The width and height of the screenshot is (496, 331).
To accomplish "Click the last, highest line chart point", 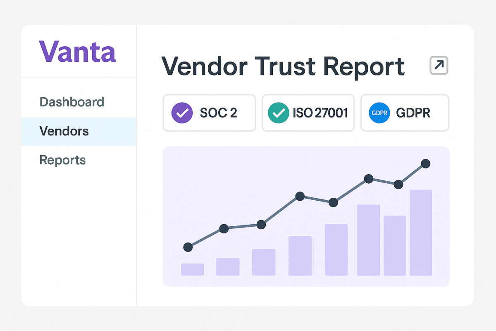I will point(425,164).
